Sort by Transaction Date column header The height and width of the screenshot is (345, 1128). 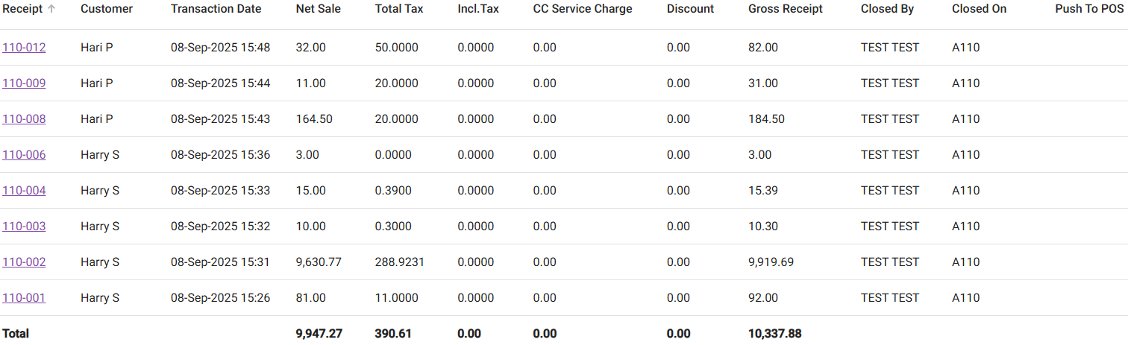click(x=216, y=9)
